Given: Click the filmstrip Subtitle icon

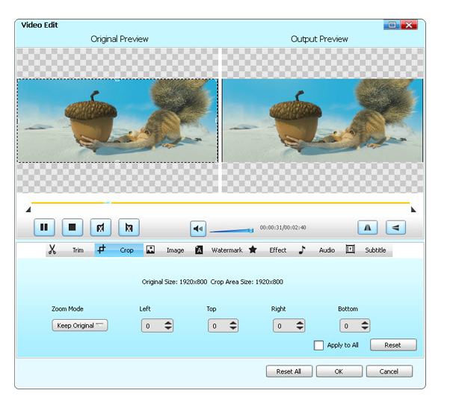Looking at the screenshot, I should click(350, 250).
